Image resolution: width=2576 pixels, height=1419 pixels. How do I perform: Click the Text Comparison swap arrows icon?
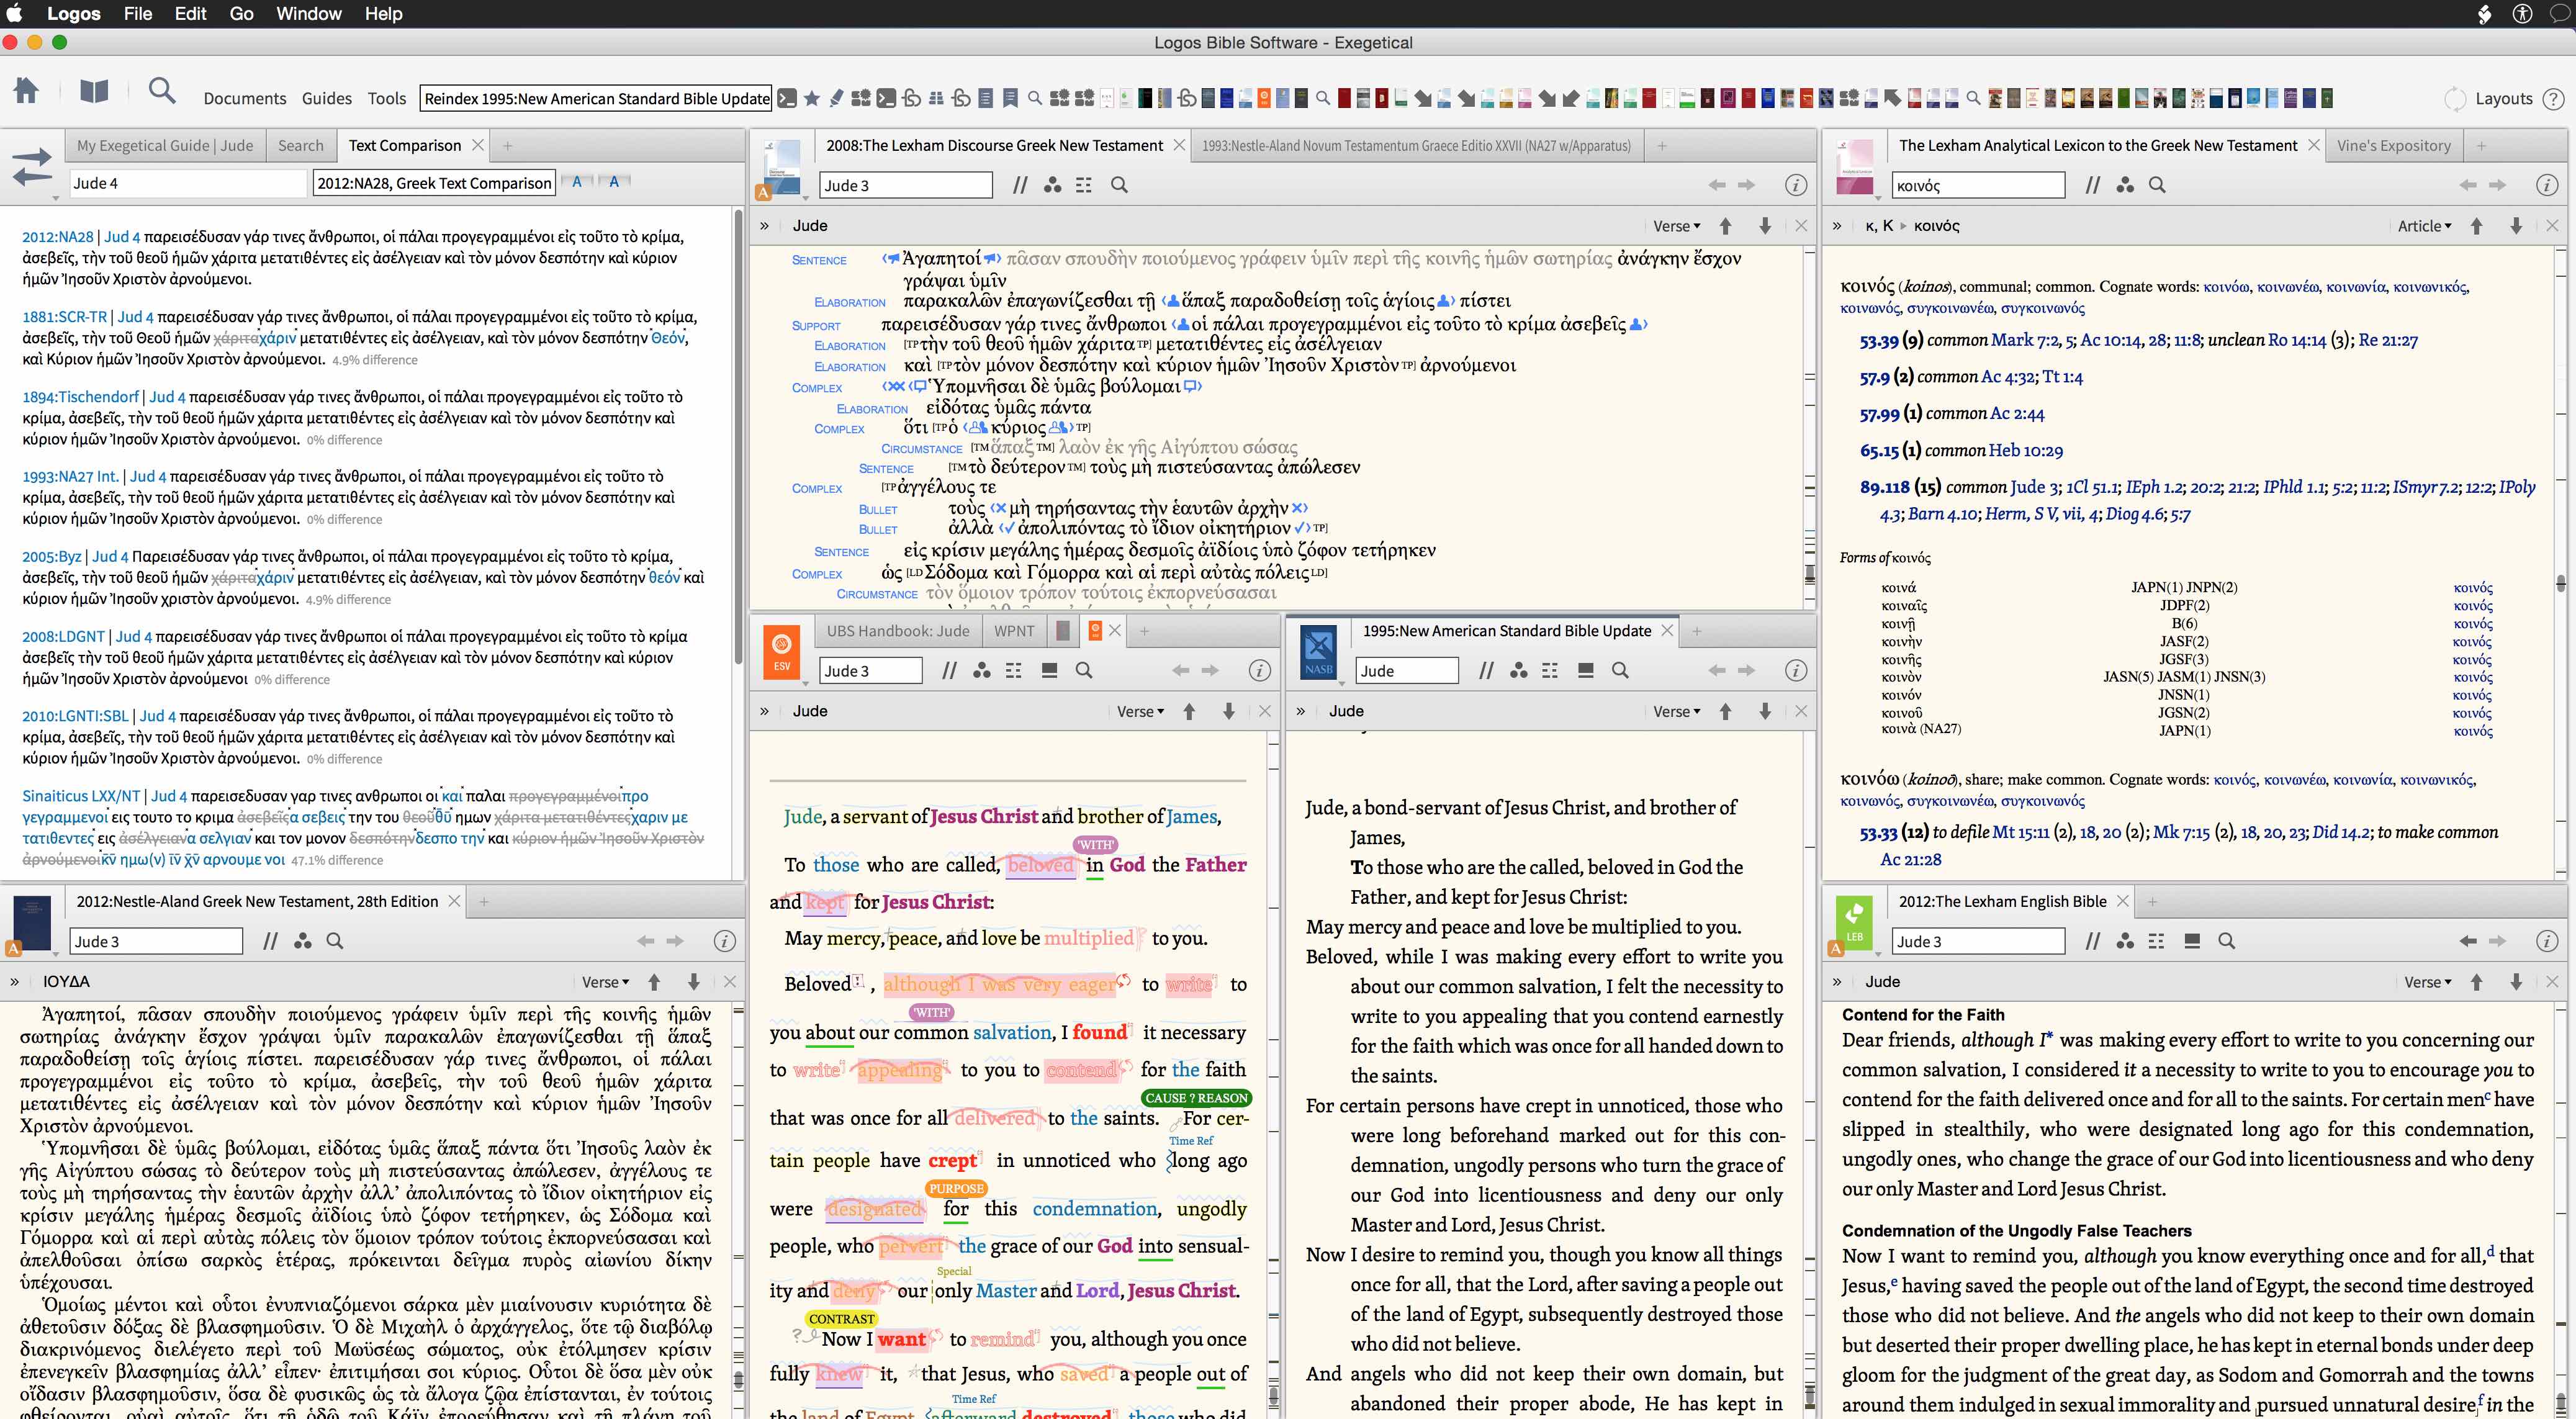32,166
